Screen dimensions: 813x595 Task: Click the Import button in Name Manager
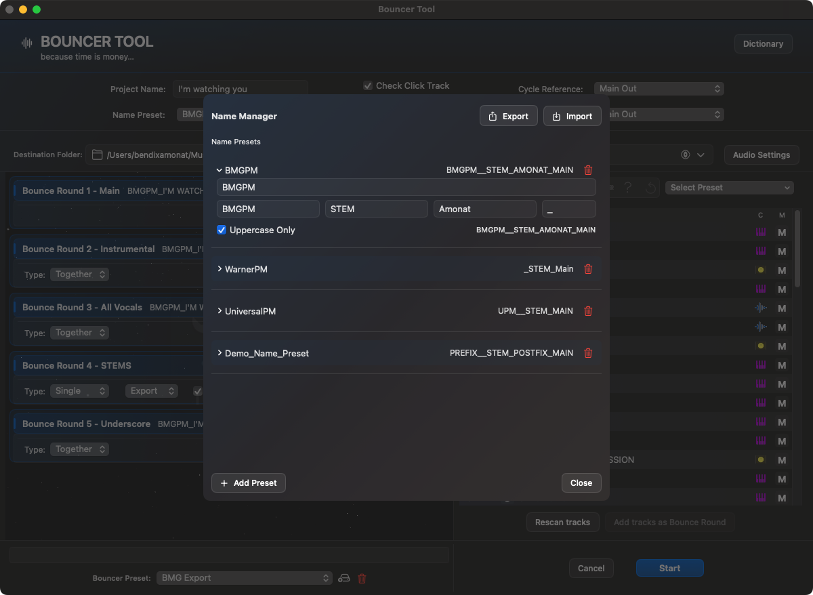tap(572, 116)
